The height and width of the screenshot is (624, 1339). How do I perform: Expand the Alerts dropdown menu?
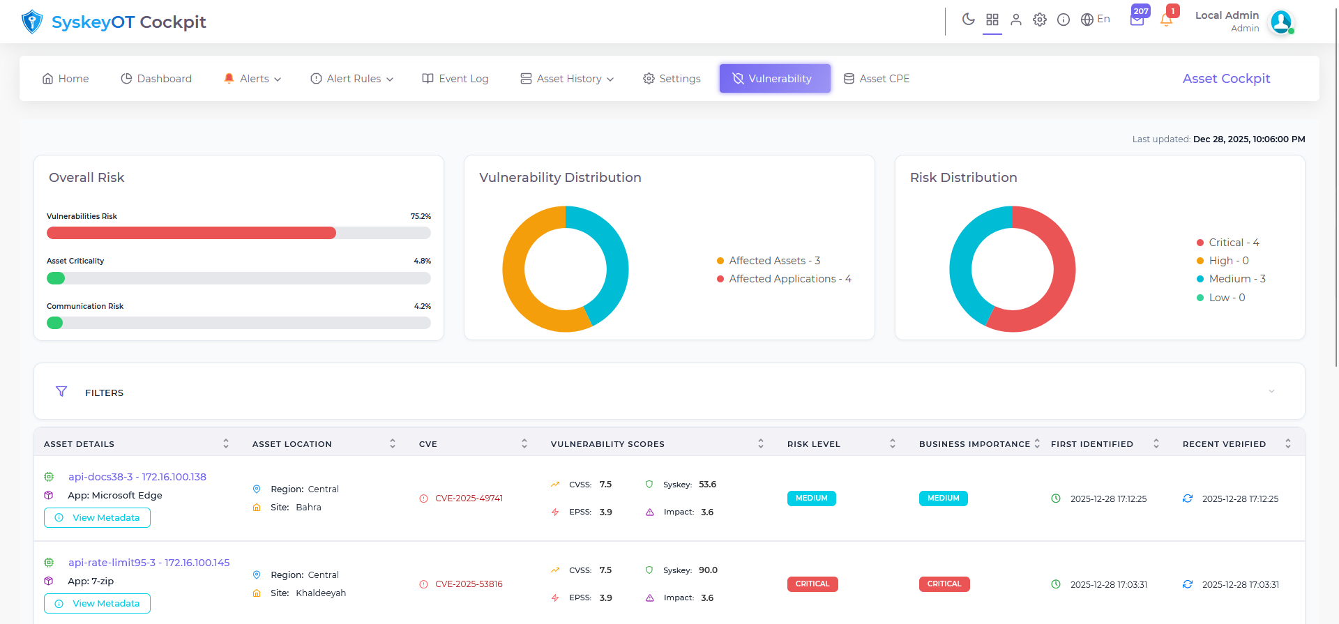tap(252, 79)
